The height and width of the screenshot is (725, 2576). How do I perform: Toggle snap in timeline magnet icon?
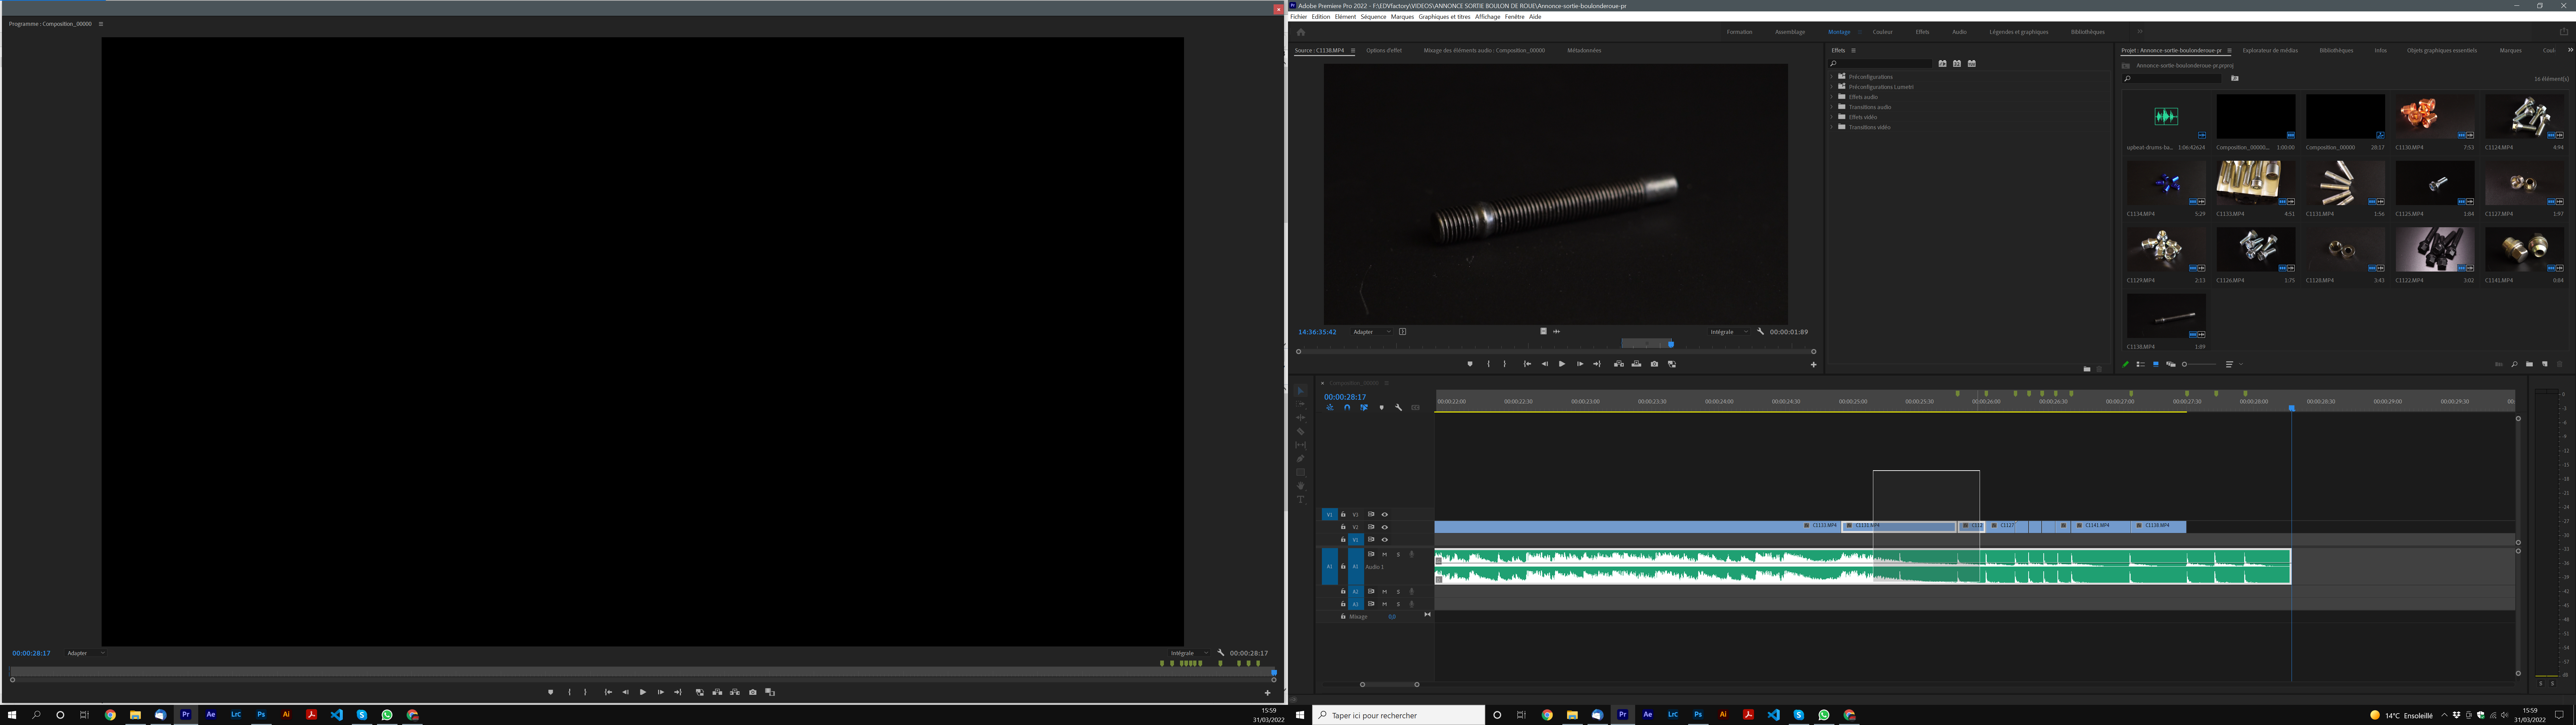coord(1347,407)
